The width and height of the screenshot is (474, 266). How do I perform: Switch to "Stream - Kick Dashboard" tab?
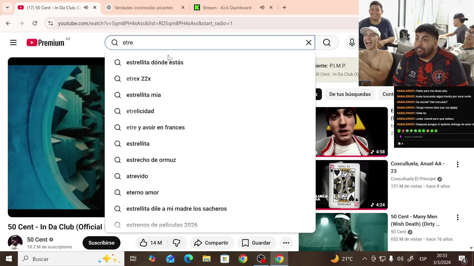click(x=226, y=7)
